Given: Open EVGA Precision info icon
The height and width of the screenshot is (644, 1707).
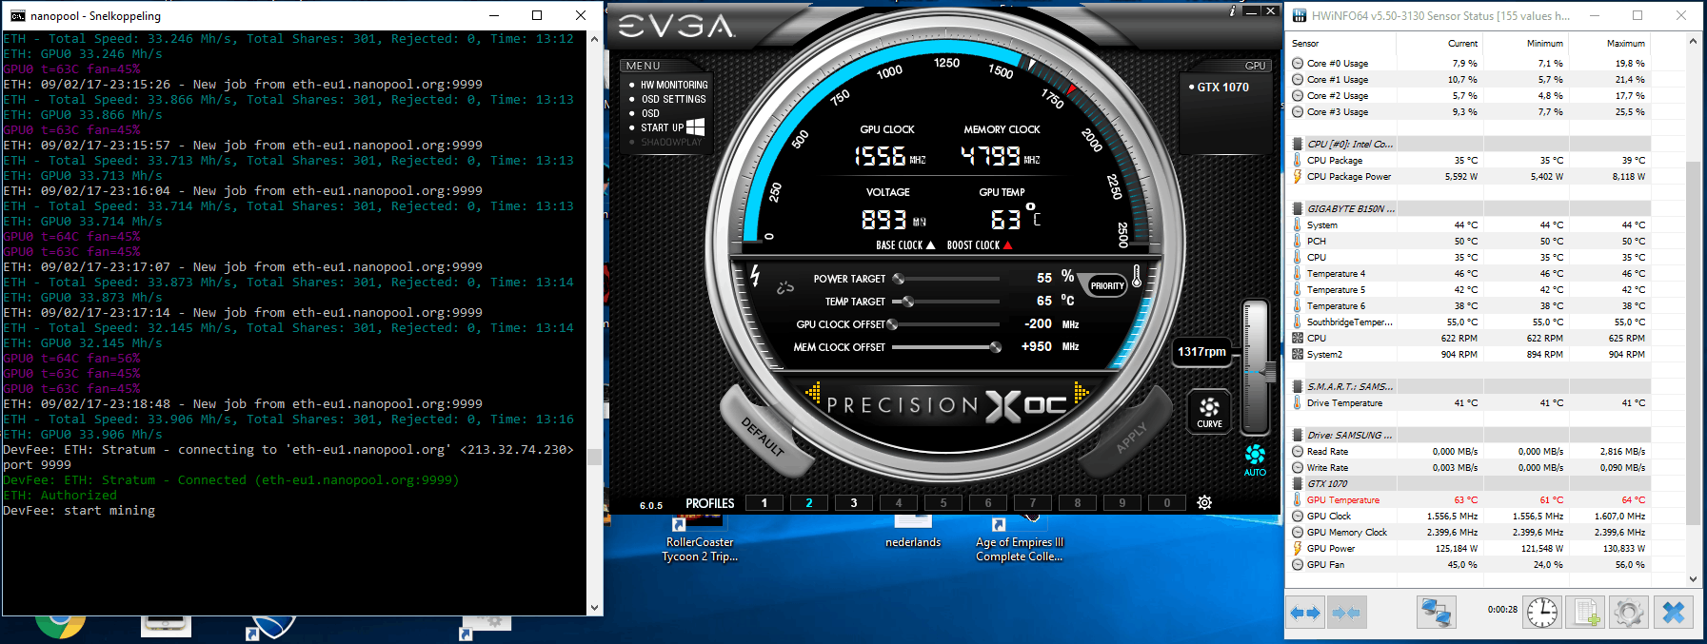Looking at the screenshot, I should [1233, 11].
